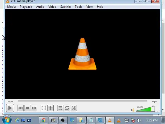Open the photo viewer taskbar item
The width and height of the screenshot is (165, 124).
(53, 120)
